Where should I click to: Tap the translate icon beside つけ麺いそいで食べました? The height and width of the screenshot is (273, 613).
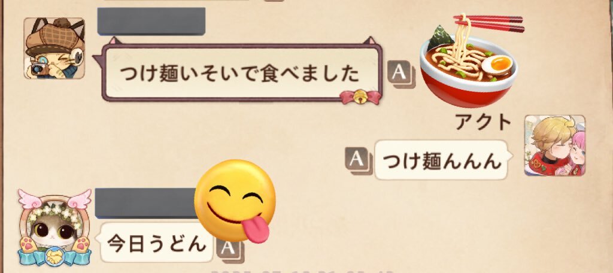(x=400, y=74)
